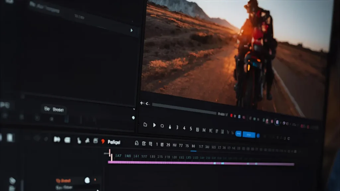Toggle the highlighted outlined icon right of scrubber

point(277,122)
